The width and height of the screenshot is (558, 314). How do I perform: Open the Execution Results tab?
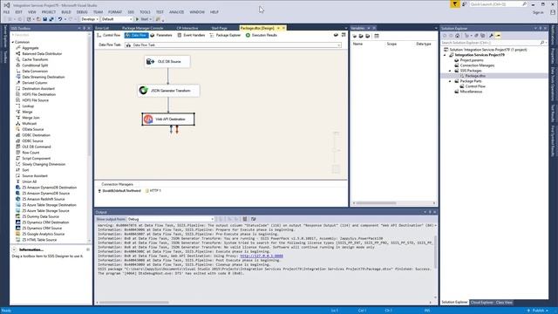(262, 35)
